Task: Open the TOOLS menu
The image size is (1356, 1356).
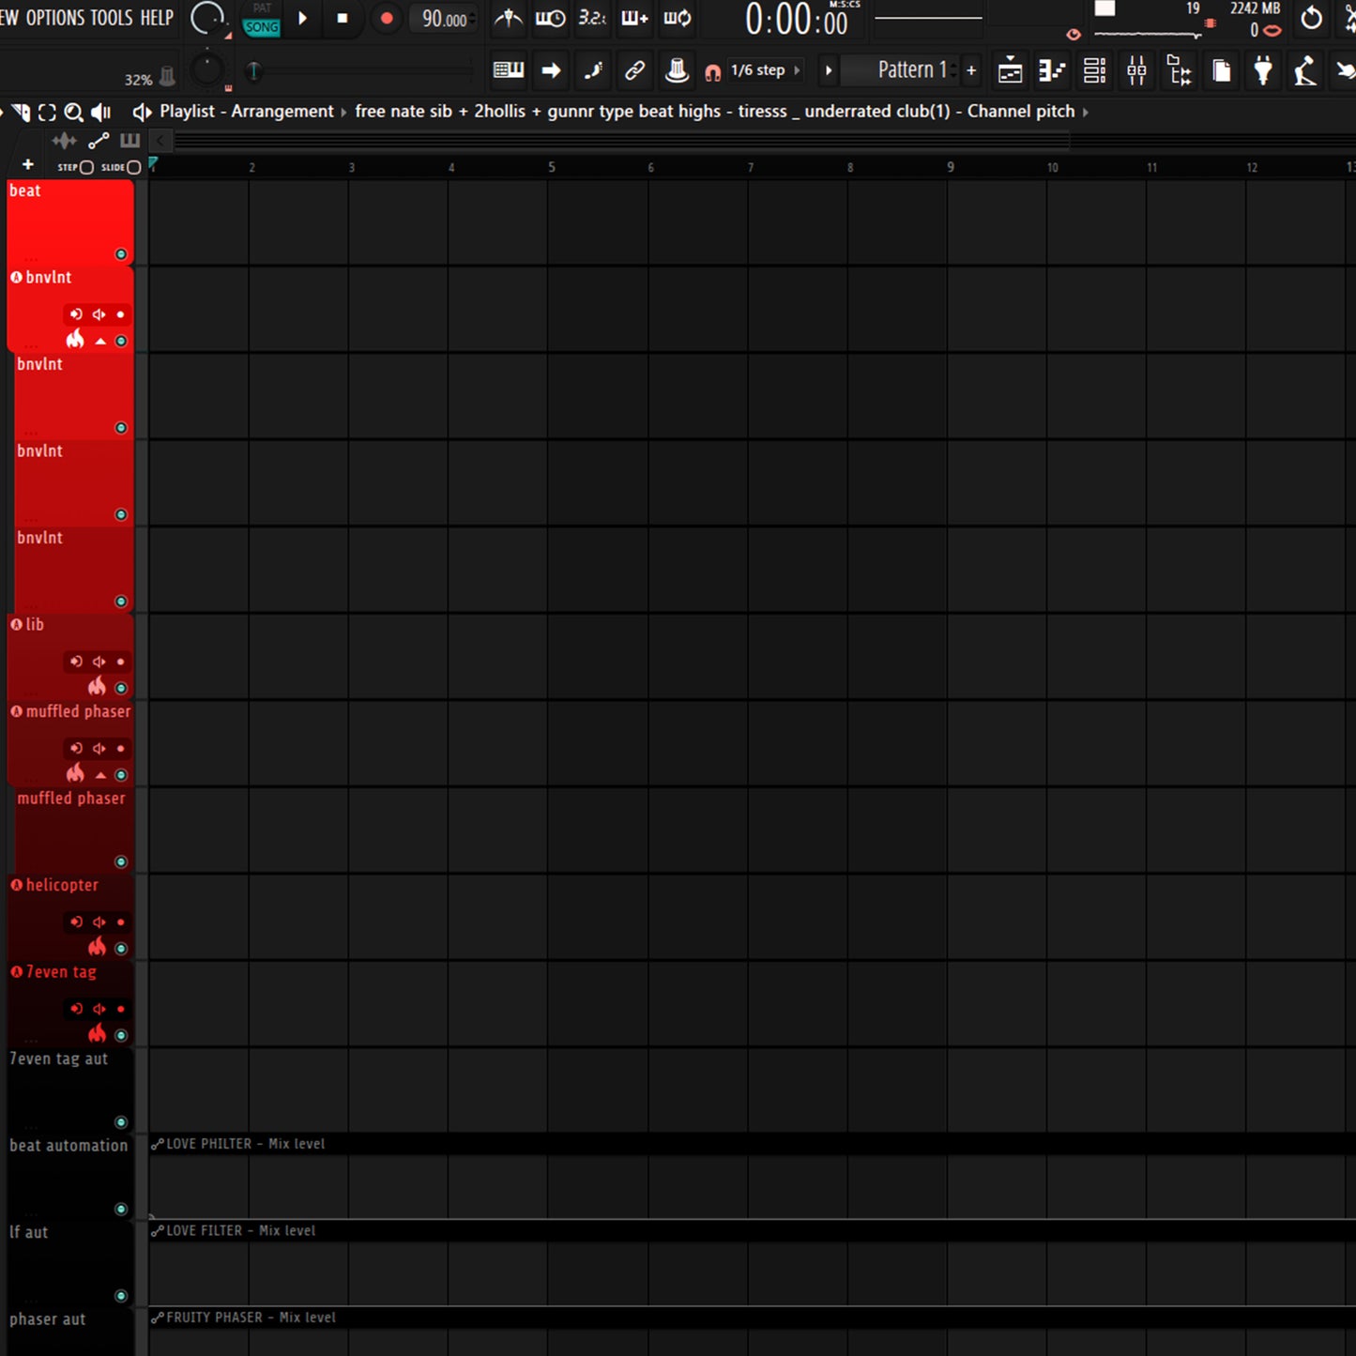Action: 112,18
